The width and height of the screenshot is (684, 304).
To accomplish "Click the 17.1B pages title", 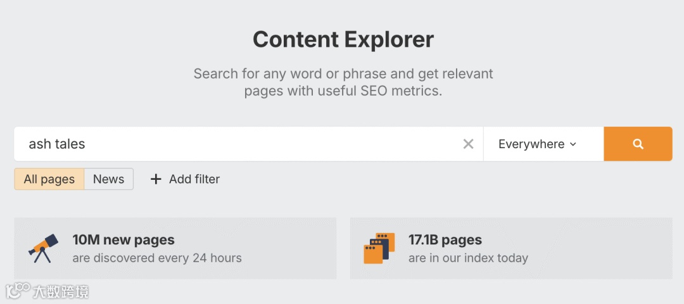I will tap(445, 240).
